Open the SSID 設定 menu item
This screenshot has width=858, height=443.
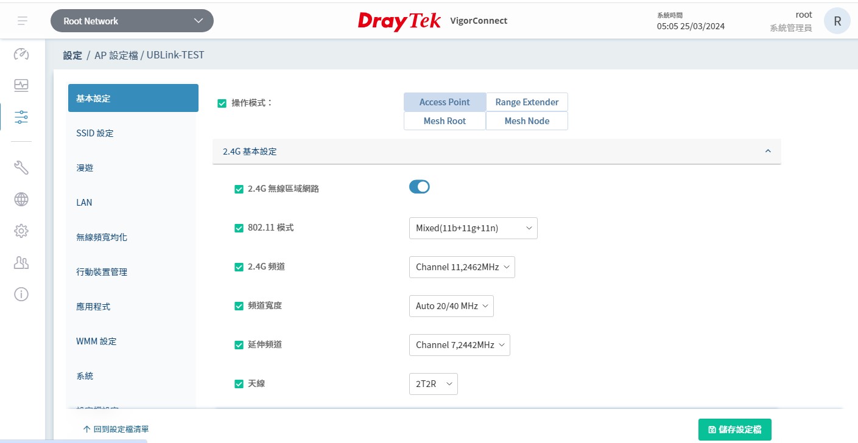pyautogui.click(x=95, y=133)
